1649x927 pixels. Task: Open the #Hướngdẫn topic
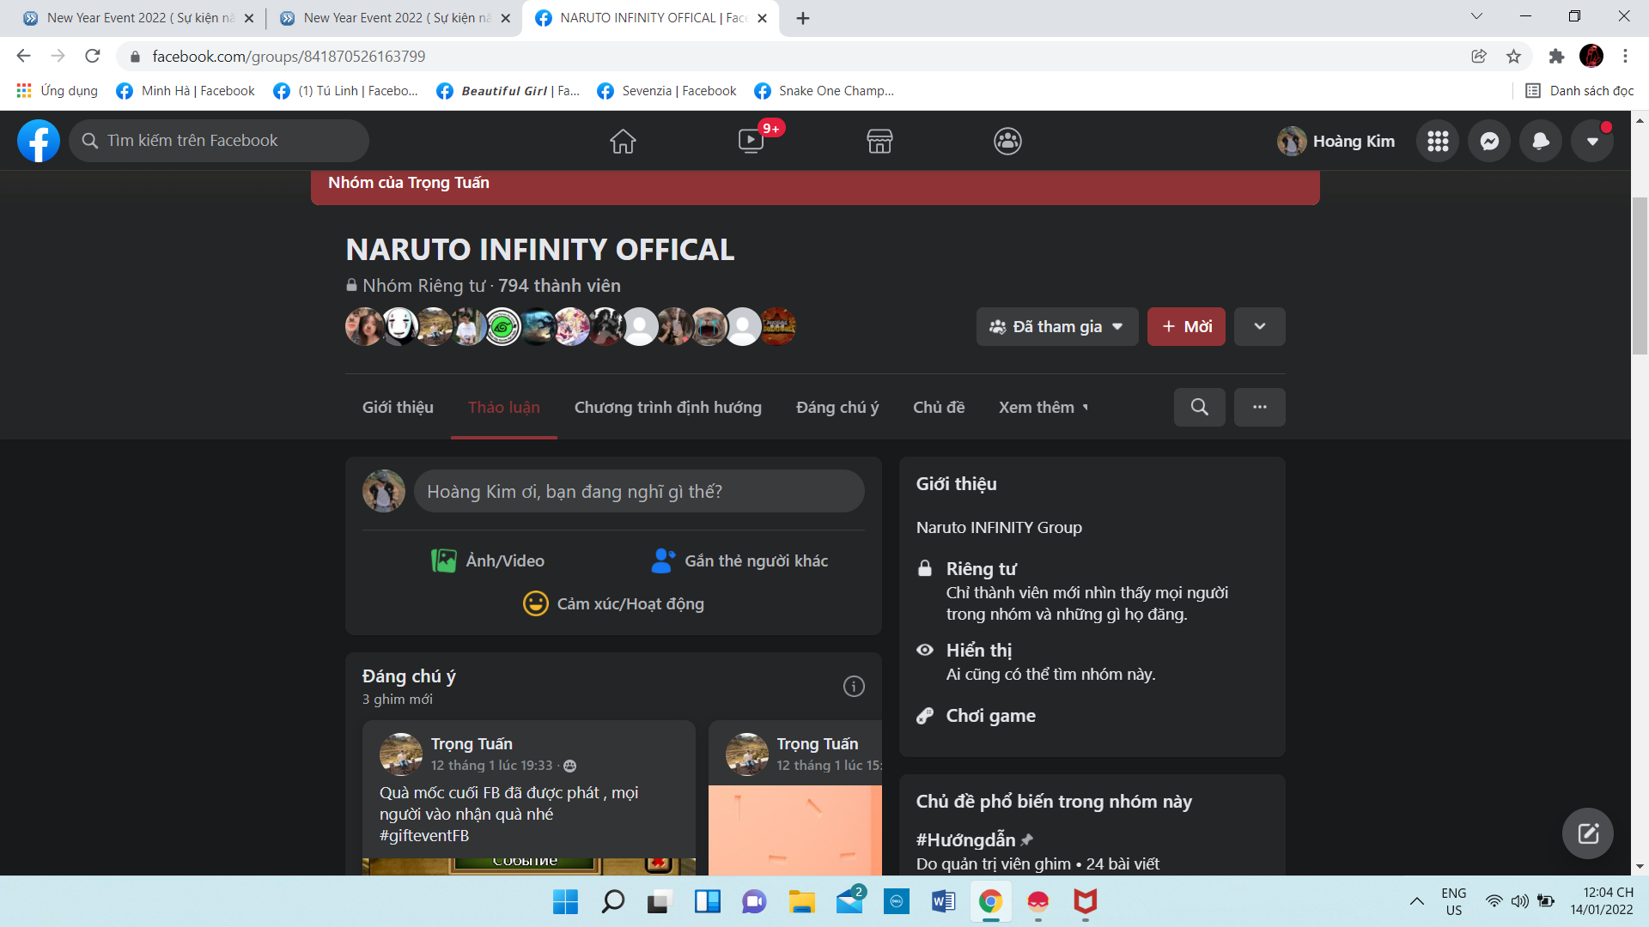point(965,839)
